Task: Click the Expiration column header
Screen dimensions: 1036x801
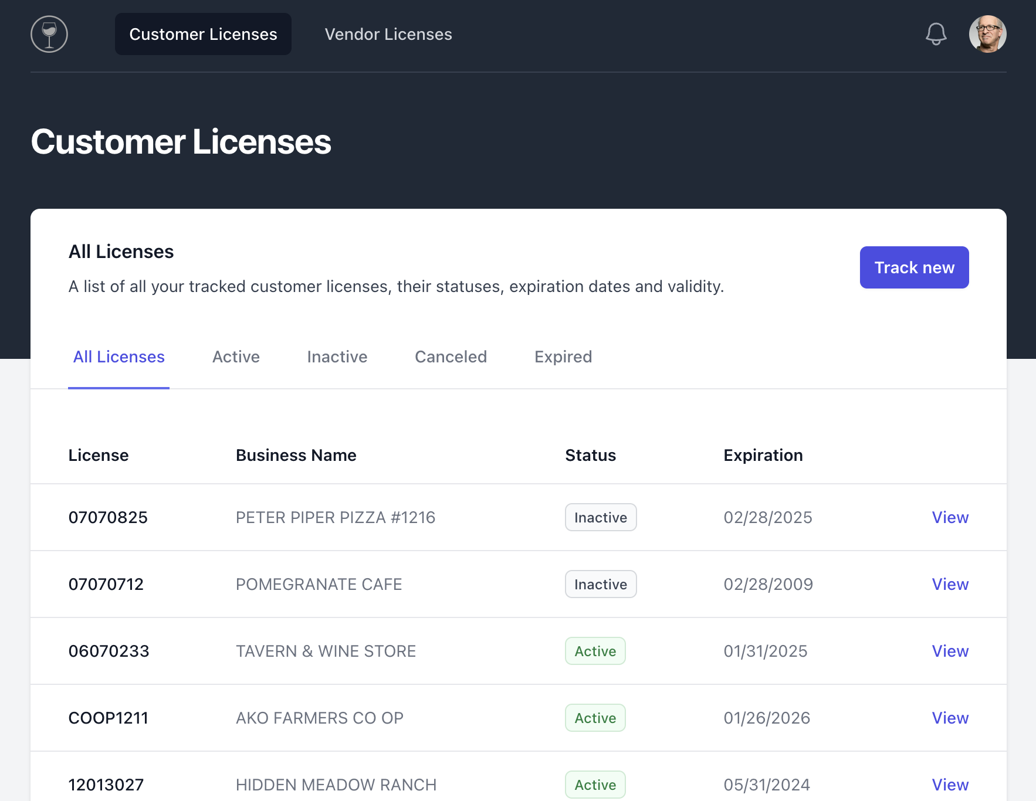Action: (x=763, y=455)
